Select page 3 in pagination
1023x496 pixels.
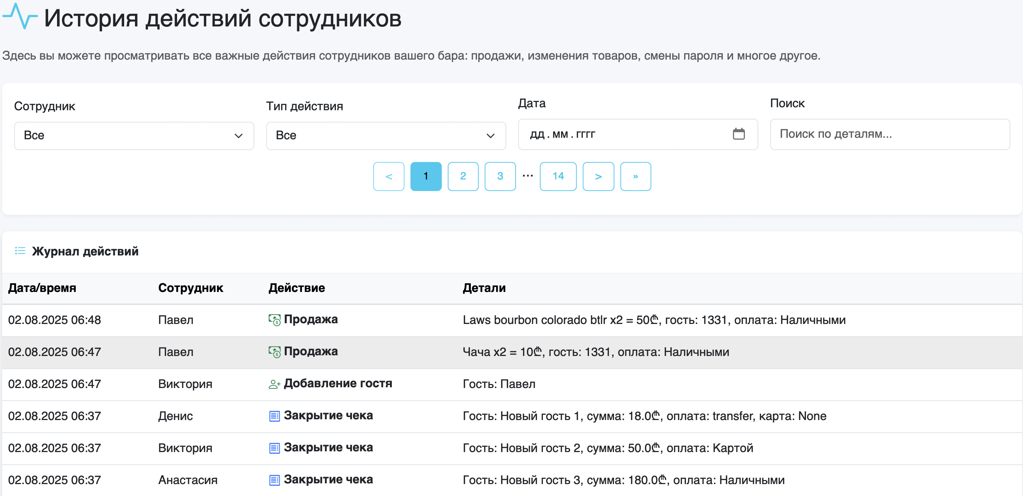(500, 176)
